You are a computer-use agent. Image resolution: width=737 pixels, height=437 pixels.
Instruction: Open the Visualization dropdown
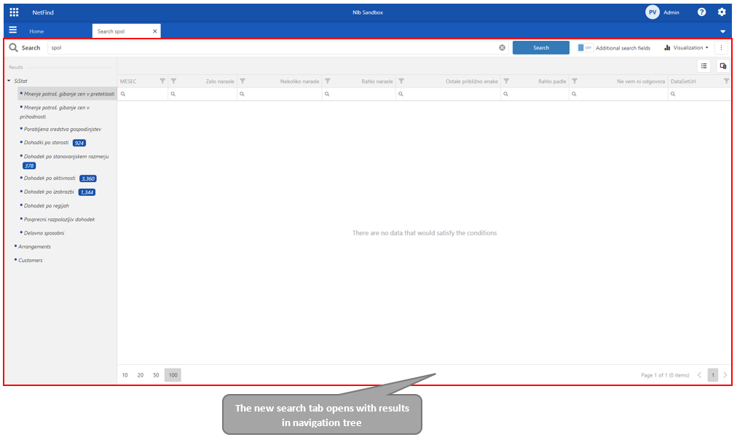[x=686, y=48]
